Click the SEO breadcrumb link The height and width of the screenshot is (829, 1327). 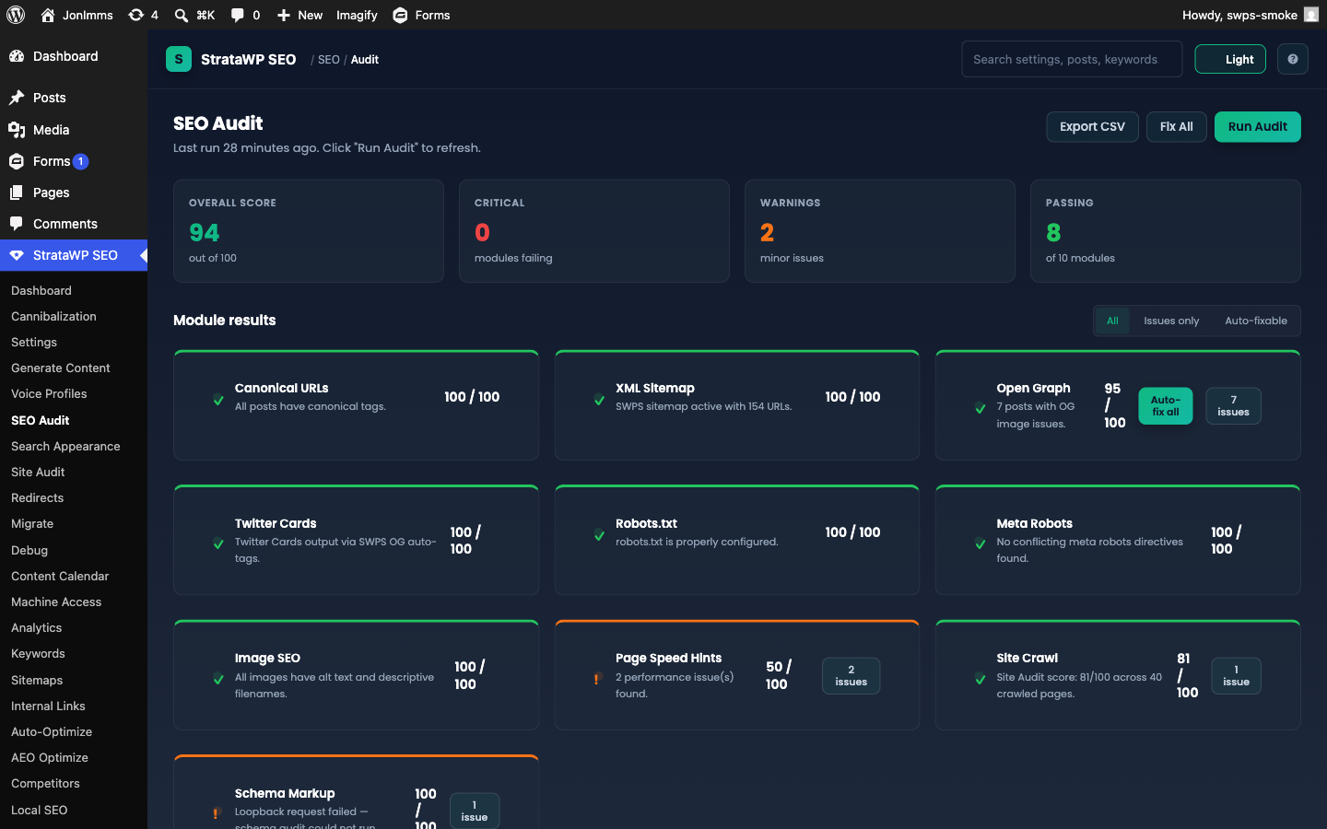pyautogui.click(x=329, y=59)
